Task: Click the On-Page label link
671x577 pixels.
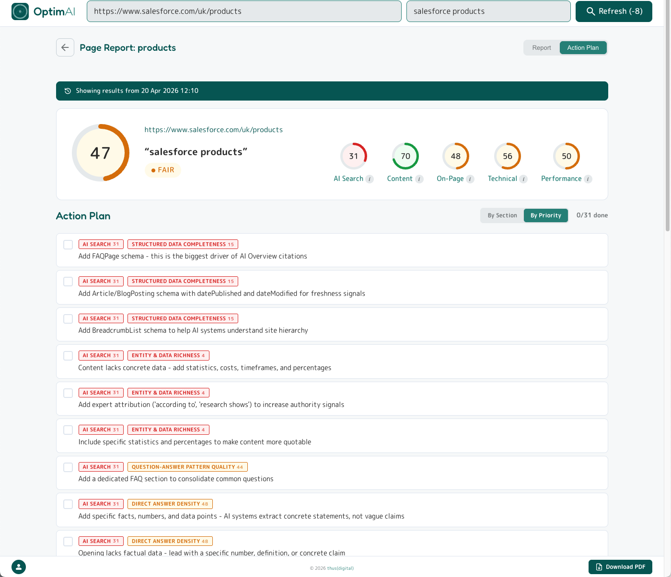Action: click(450, 179)
